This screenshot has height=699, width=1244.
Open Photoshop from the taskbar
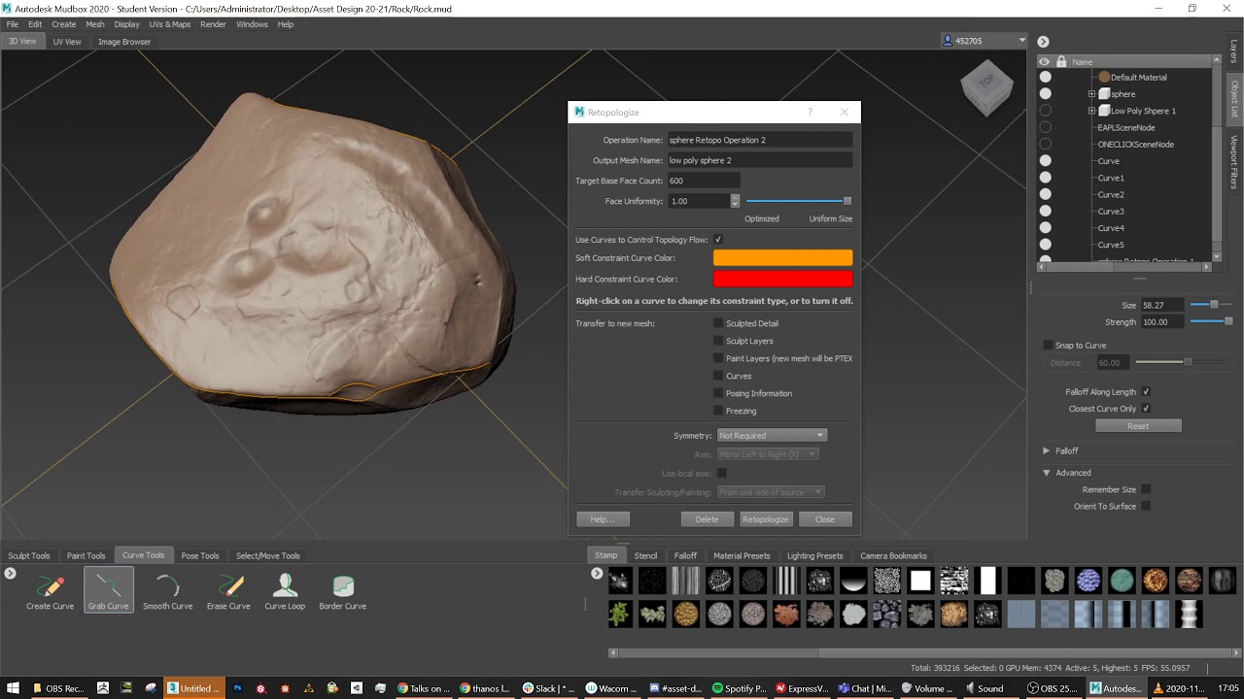point(238,688)
